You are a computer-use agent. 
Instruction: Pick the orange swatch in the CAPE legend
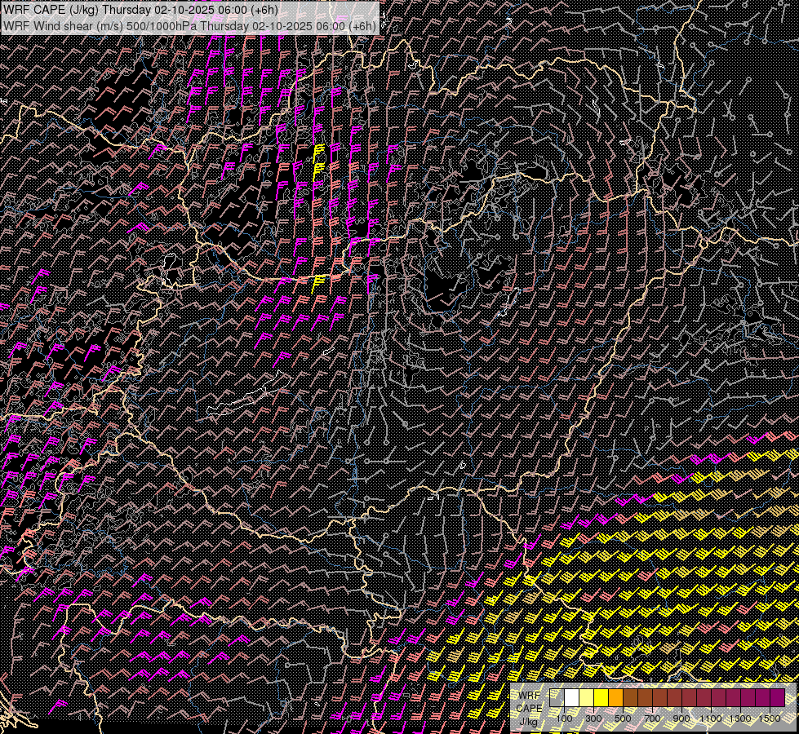[x=615, y=697]
